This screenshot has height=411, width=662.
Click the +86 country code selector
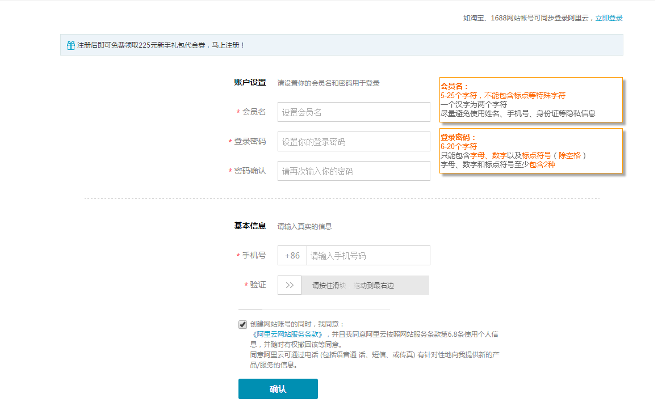(x=292, y=256)
